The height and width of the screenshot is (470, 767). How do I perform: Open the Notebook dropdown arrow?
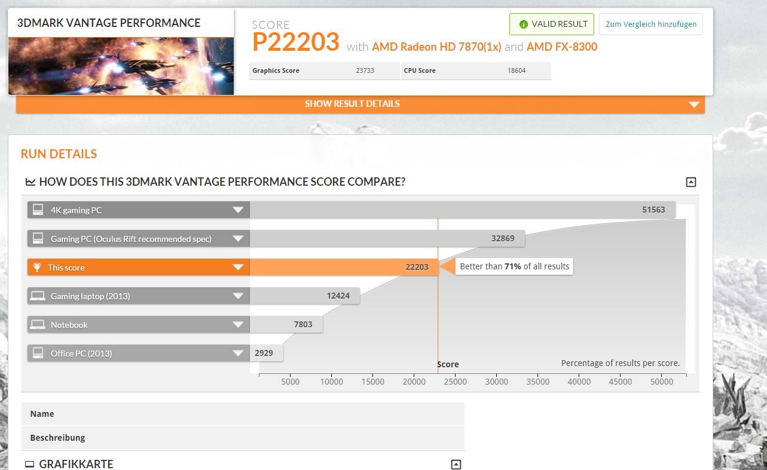click(x=238, y=325)
